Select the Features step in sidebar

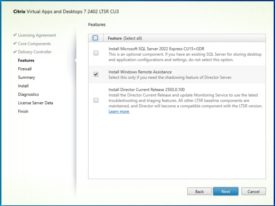[26, 60]
